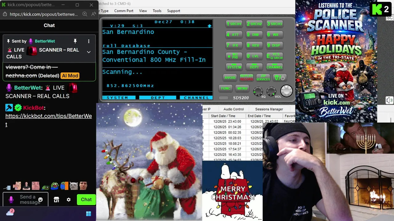This screenshot has height=221, width=394.
Task: Click the large white scroll knob
Action: [x=286, y=91]
